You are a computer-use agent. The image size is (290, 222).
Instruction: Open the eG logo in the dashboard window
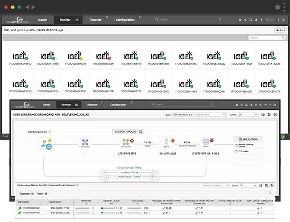24,105
